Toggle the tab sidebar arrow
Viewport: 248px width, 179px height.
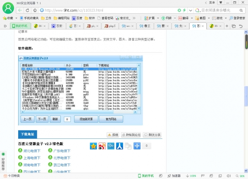(x=5, y=26)
